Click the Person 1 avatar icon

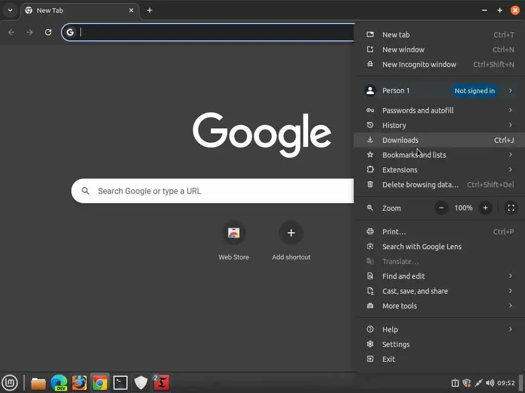pyautogui.click(x=370, y=91)
